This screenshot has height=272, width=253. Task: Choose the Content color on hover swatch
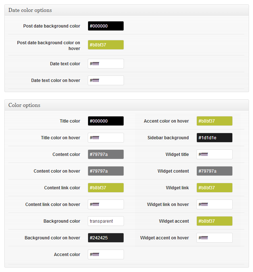106,171
